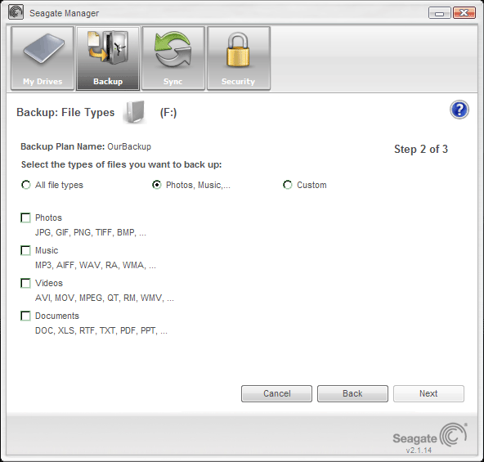This screenshot has width=484, height=462.
Task: Click the Next button
Action: 428,393
